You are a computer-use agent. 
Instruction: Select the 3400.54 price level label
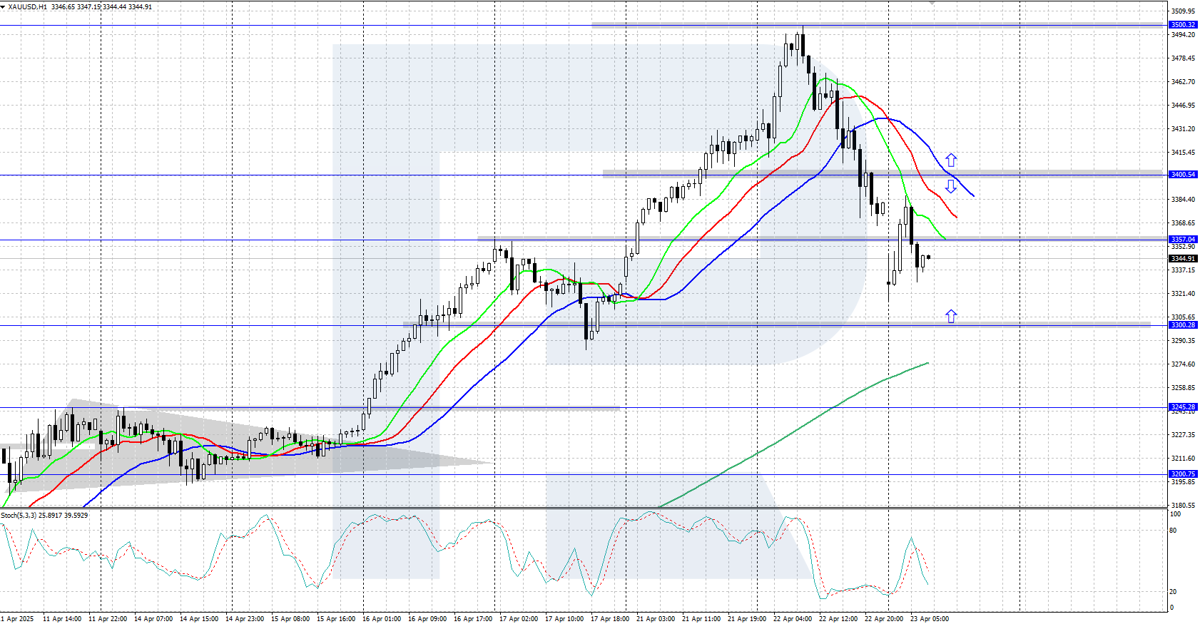pos(1183,175)
